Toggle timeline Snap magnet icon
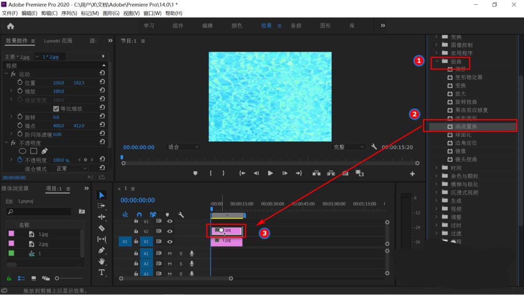Image resolution: width=524 pixels, height=295 pixels. click(139, 214)
